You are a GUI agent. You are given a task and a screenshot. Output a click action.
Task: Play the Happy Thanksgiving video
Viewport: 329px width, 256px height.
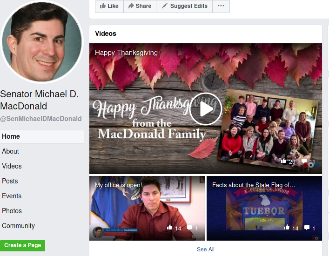(x=205, y=109)
